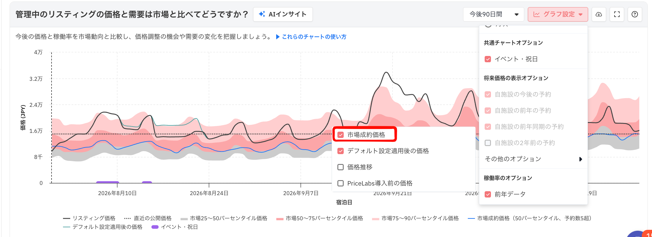Enable the 価格推移 checkbox

coord(340,167)
